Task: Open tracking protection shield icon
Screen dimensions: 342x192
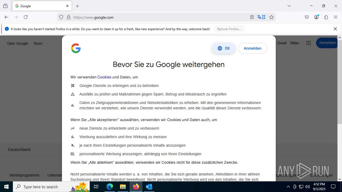Action: pos(61,17)
